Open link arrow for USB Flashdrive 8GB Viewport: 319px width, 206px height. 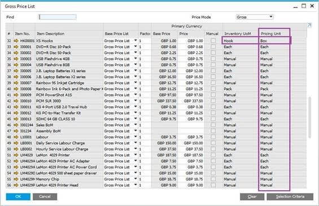point(16,65)
